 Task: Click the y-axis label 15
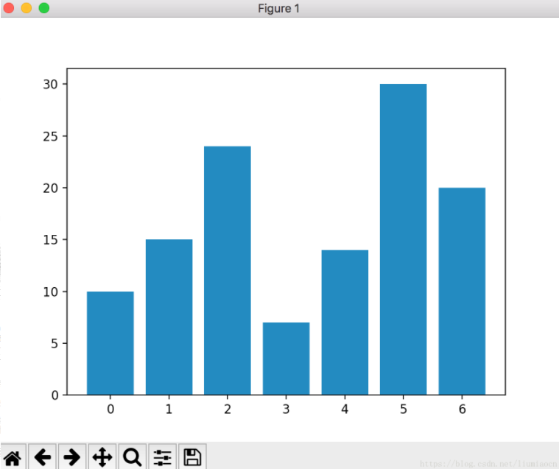pos(50,240)
